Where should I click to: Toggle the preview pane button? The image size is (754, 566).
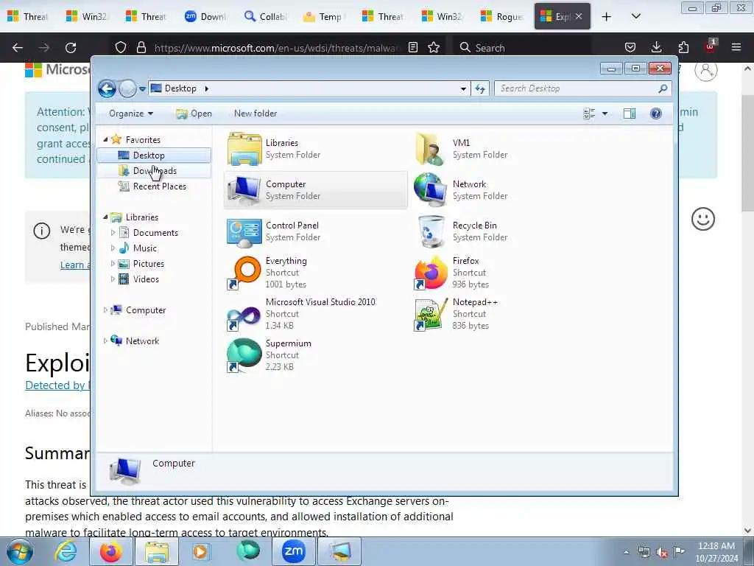click(630, 113)
